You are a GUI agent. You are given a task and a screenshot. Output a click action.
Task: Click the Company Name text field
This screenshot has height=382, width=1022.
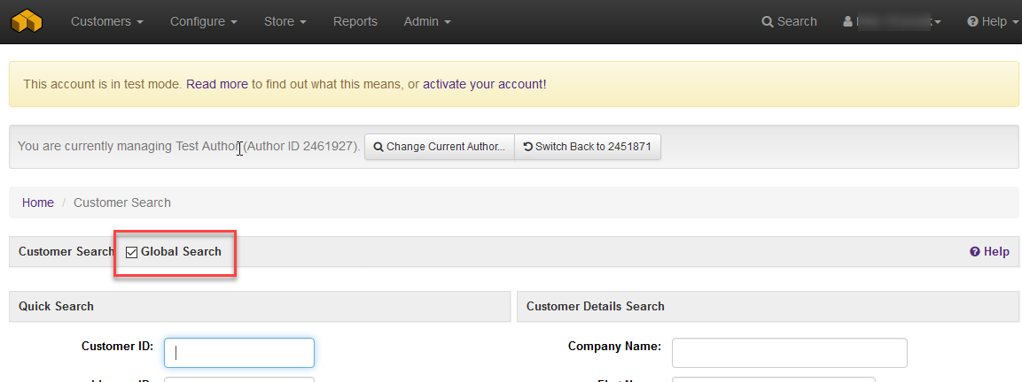[x=789, y=352]
